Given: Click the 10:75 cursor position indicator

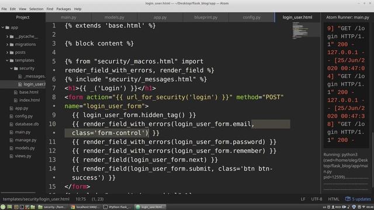Looking at the screenshot, I should (81, 199).
